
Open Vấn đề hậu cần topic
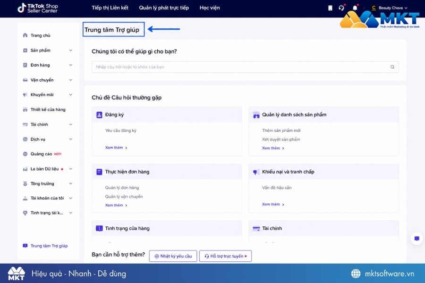(277, 188)
